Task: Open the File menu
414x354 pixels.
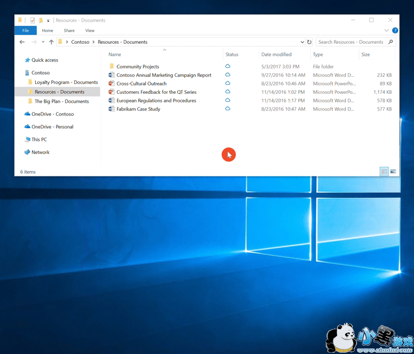Action: tap(25, 30)
